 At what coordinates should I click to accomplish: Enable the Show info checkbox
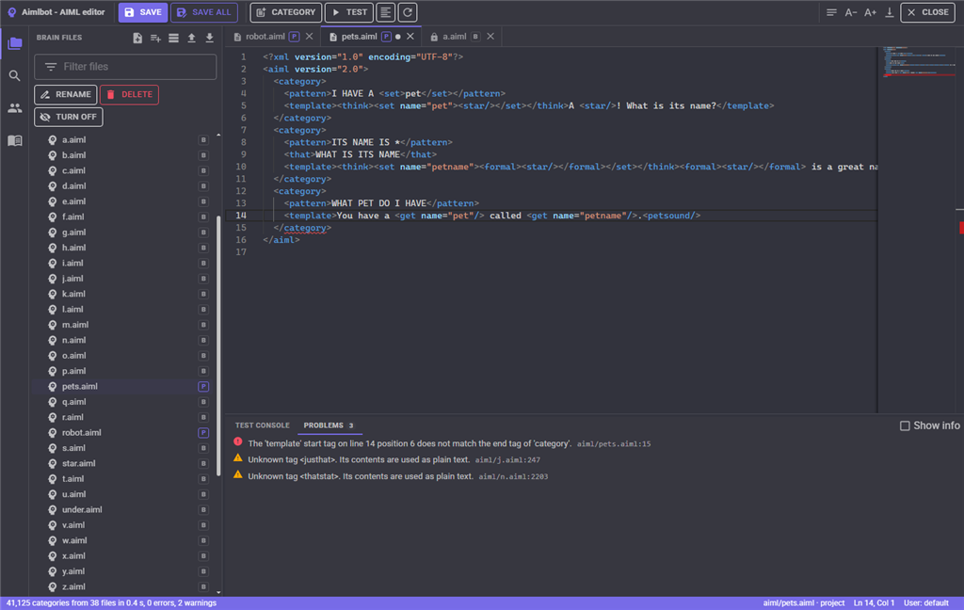905,425
